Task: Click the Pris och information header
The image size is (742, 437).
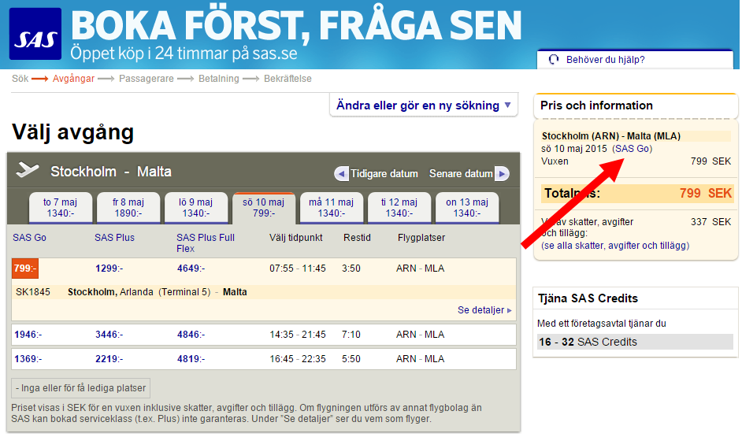Action: coord(596,105)
